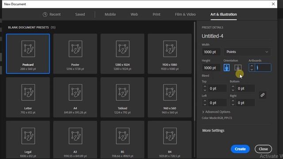
Task: Increase Bottom bleed value
Action: (x=233, y=87)
